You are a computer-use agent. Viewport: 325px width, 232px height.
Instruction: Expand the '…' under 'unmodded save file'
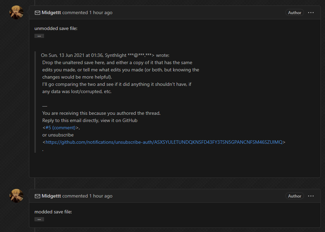point(39,36)
